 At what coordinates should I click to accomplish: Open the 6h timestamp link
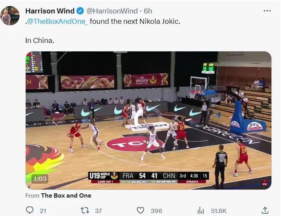point(148,11)
